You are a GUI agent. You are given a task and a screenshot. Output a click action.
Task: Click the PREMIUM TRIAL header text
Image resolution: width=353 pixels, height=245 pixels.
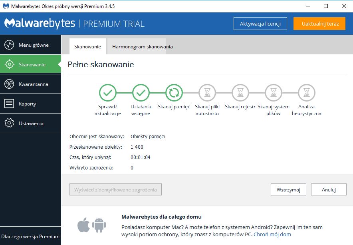point(114,24)
